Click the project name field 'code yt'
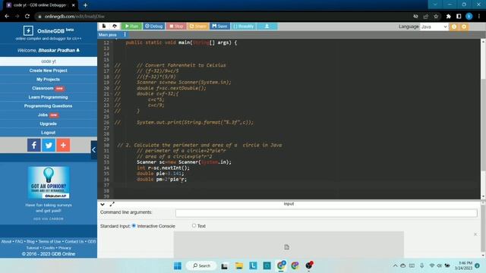This screenshot has height=273, width=486. [49, 61]
